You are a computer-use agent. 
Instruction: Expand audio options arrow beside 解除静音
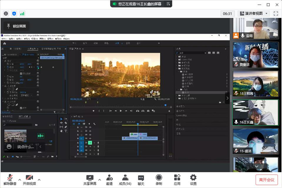click(20, 179)
